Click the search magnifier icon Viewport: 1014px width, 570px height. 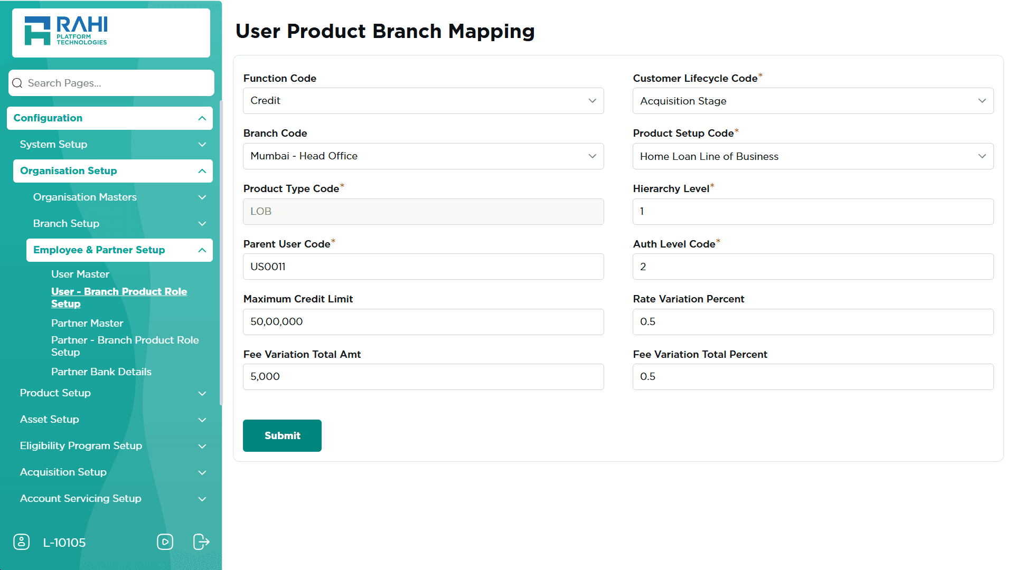[x=17, y=83]
